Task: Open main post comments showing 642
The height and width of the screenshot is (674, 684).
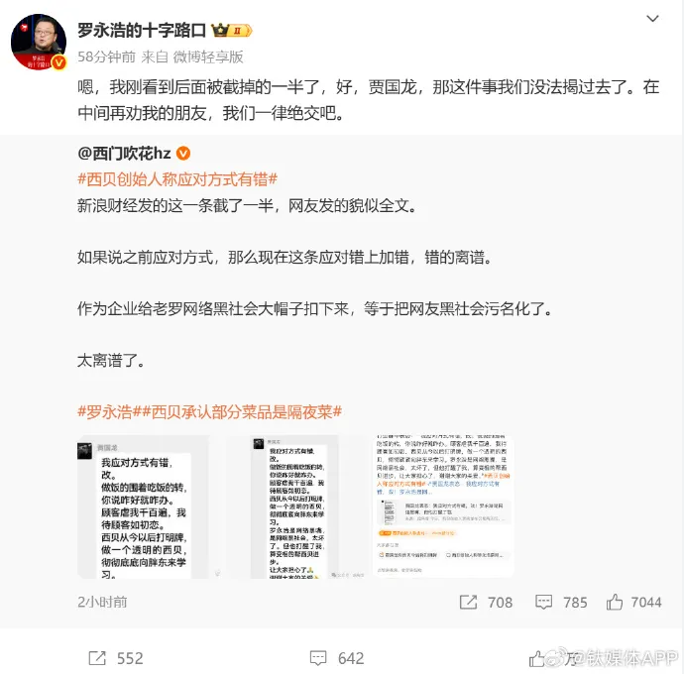Action: pyautogui.click(x=337, y=658)
